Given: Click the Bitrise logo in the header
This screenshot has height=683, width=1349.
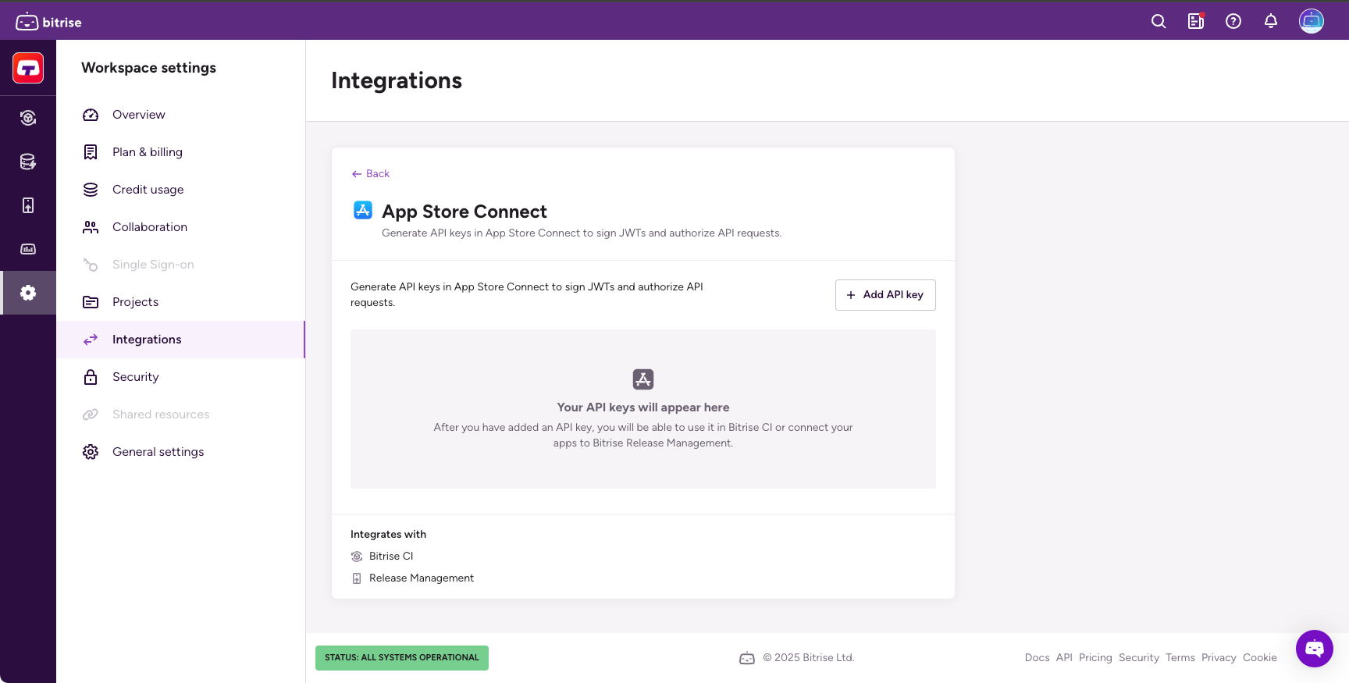Looking at the screenshot, I should click(x=48, y=22).
